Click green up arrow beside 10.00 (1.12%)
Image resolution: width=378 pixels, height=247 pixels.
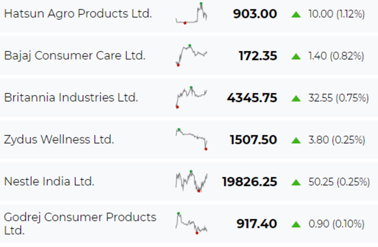[x=296, y=14]
